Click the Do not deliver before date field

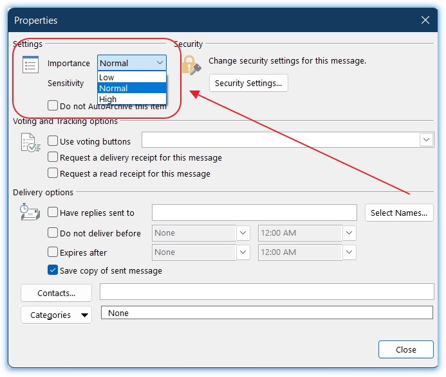click(194, 233)
